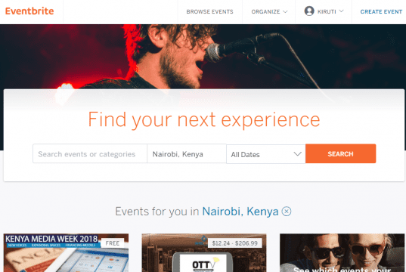Viewport: 406px width, 272px height.
Task: Open the Kenya Media Week 2018 event card
Action: pyautogui.click(x=66, y=253)
